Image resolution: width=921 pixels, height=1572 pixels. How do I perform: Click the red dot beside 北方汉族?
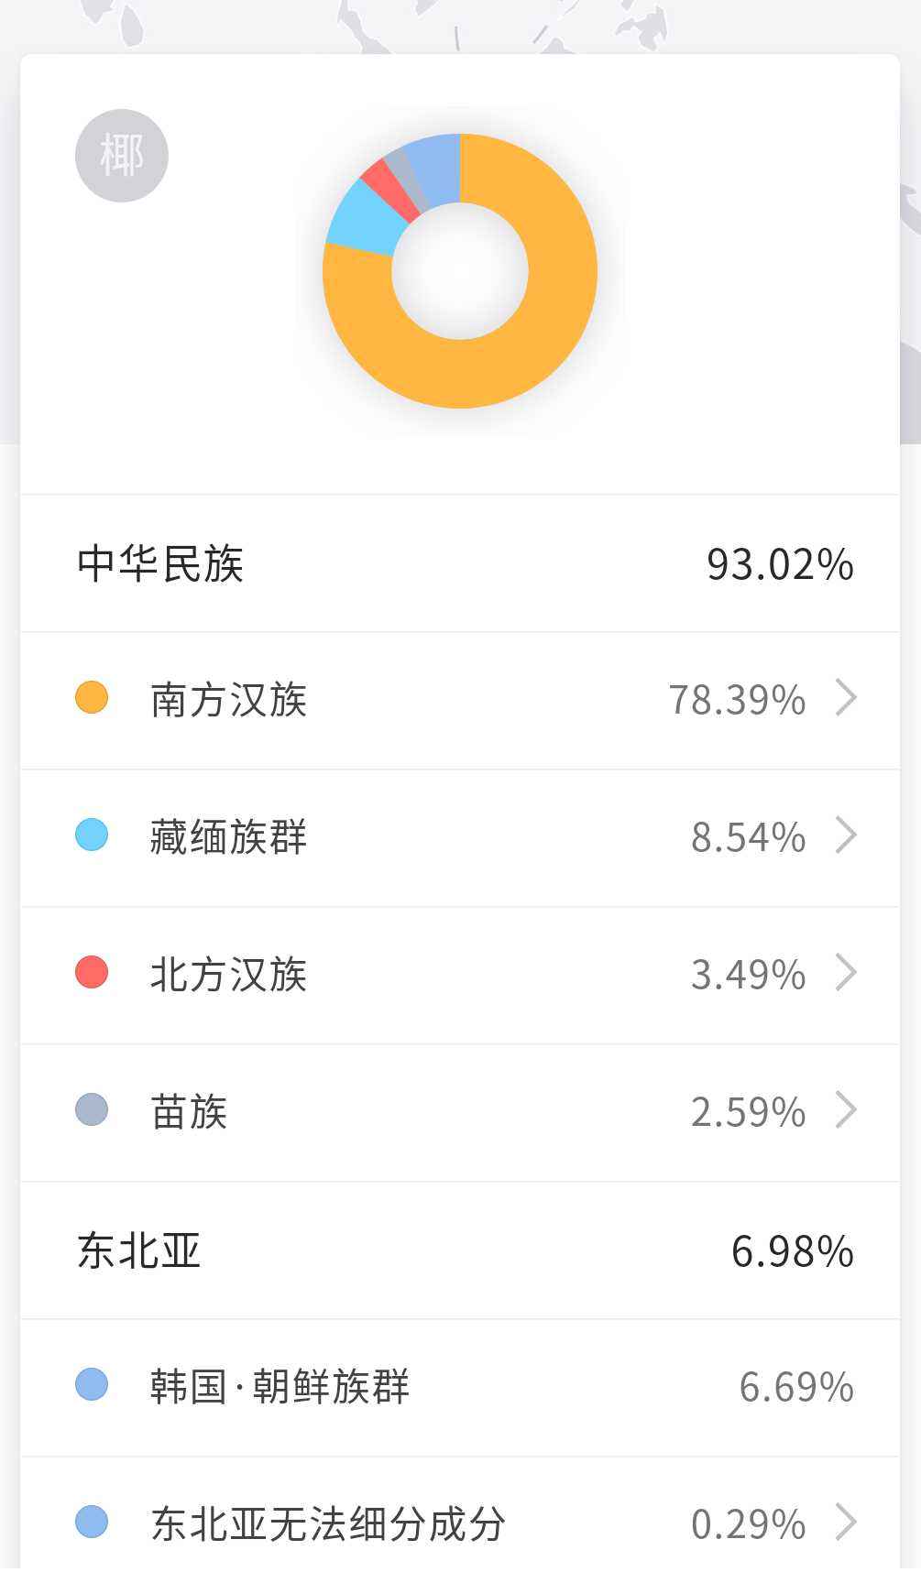pyautogui.click(x=92, y=972)
